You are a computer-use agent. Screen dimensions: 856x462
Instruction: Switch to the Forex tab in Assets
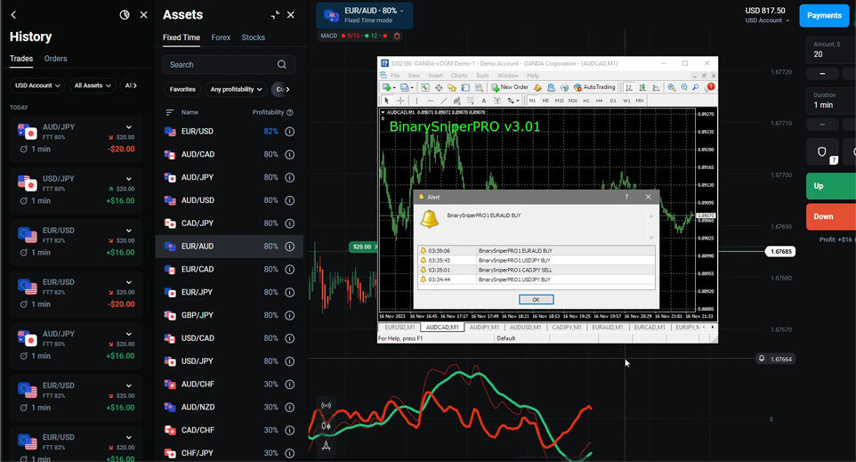click(x=221, y=37)
